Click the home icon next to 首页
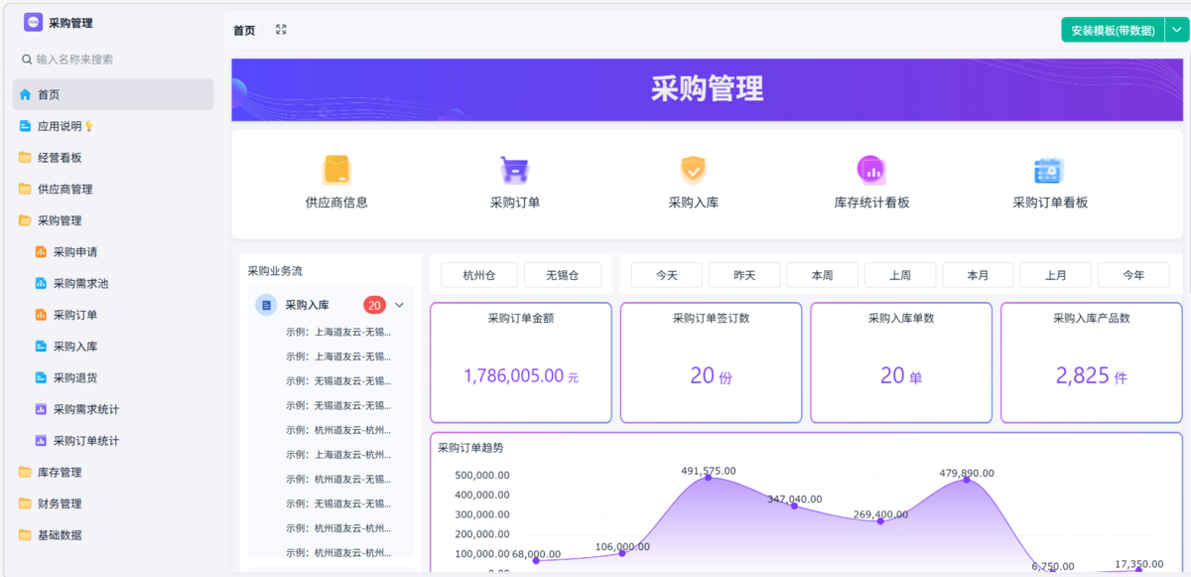 [25, 94]
